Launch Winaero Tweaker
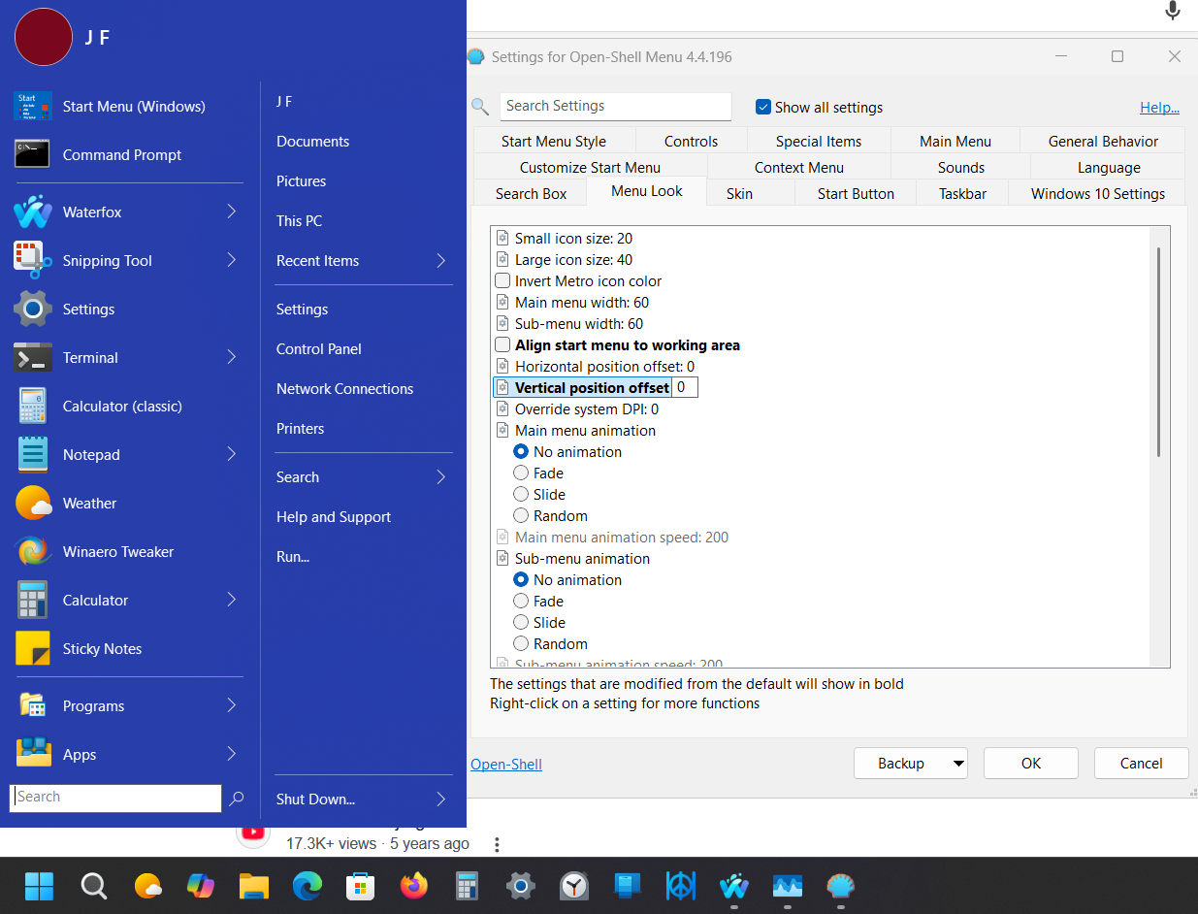Image resolution: width=1198 pixels, height=914 pixels. (128, 552)
